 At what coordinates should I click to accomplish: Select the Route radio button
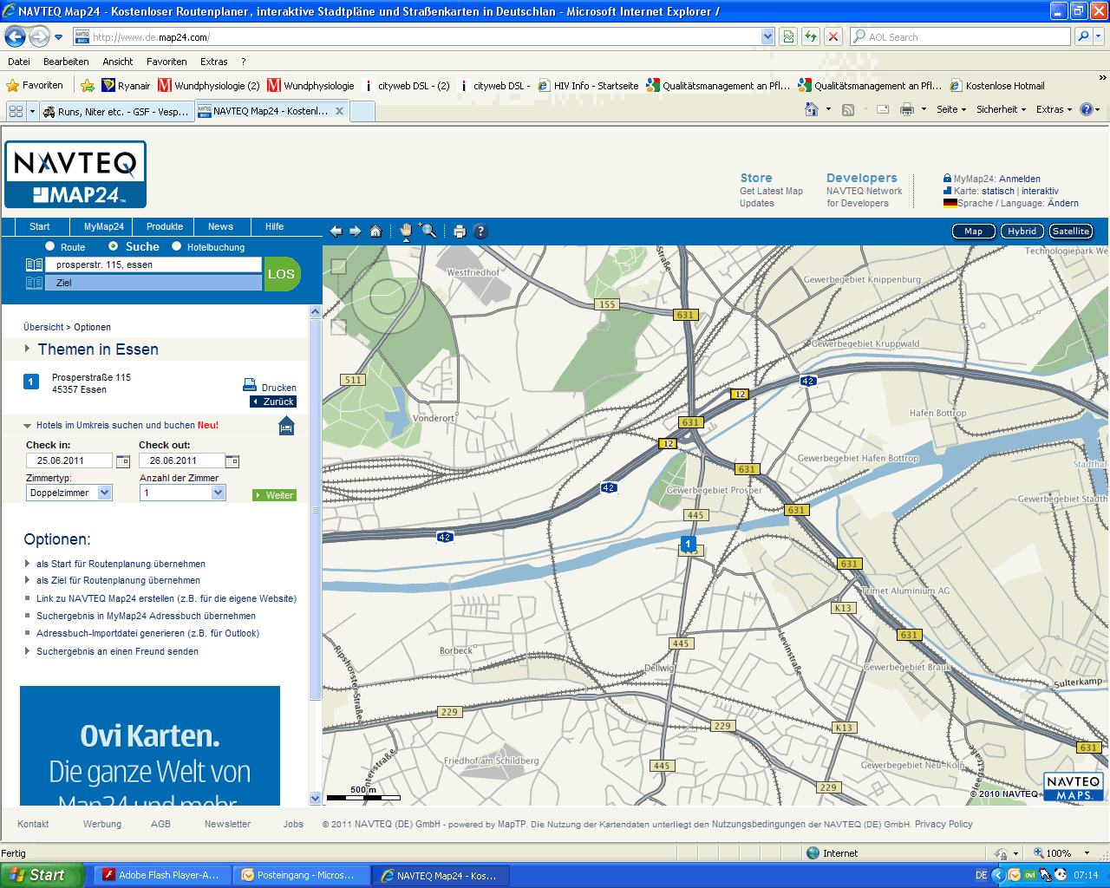click(x=49, y=246)
